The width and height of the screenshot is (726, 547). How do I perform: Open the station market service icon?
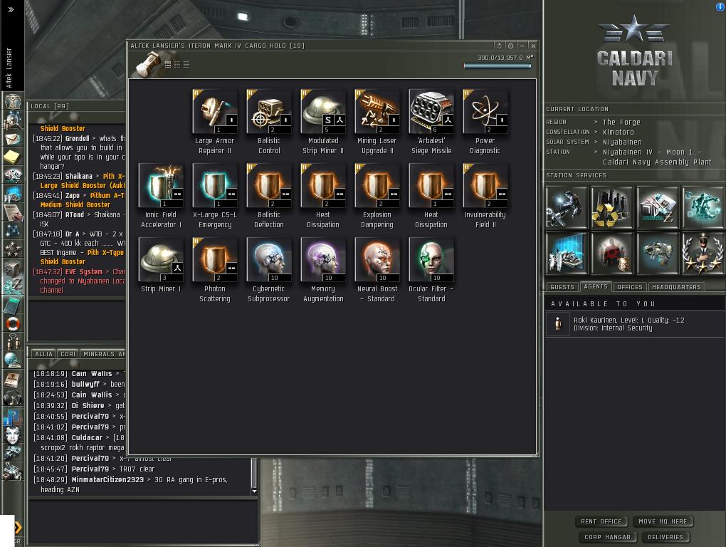(x=658, y=207)
